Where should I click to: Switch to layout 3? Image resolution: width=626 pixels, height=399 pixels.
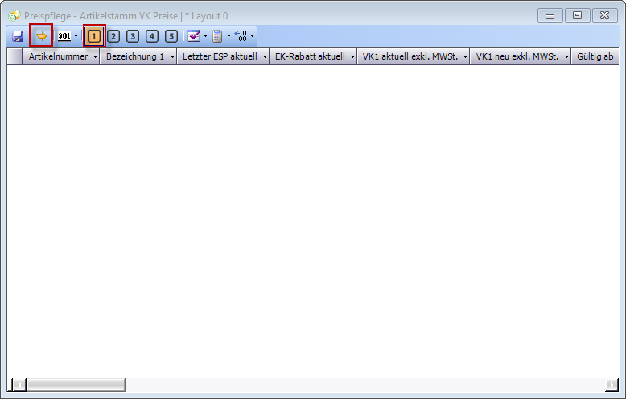click(133, 36)
